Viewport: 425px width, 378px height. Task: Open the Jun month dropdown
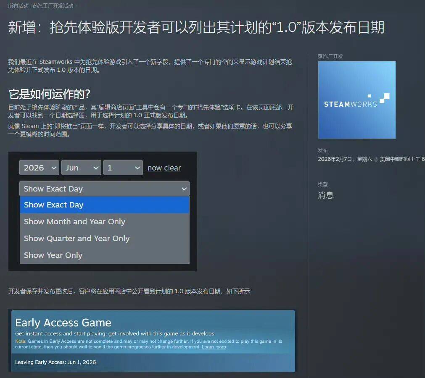click(81, 168)
